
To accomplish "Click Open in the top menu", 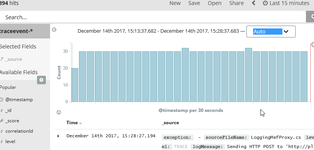I will [215, 3].
